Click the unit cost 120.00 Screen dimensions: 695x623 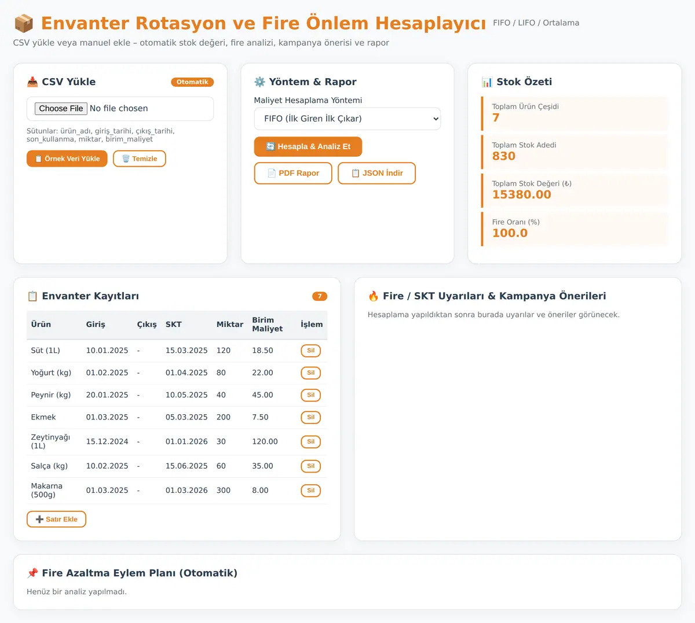click(x=265, y=442)
